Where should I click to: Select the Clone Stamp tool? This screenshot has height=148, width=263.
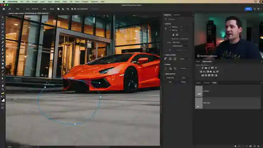[x=3, y=50]
